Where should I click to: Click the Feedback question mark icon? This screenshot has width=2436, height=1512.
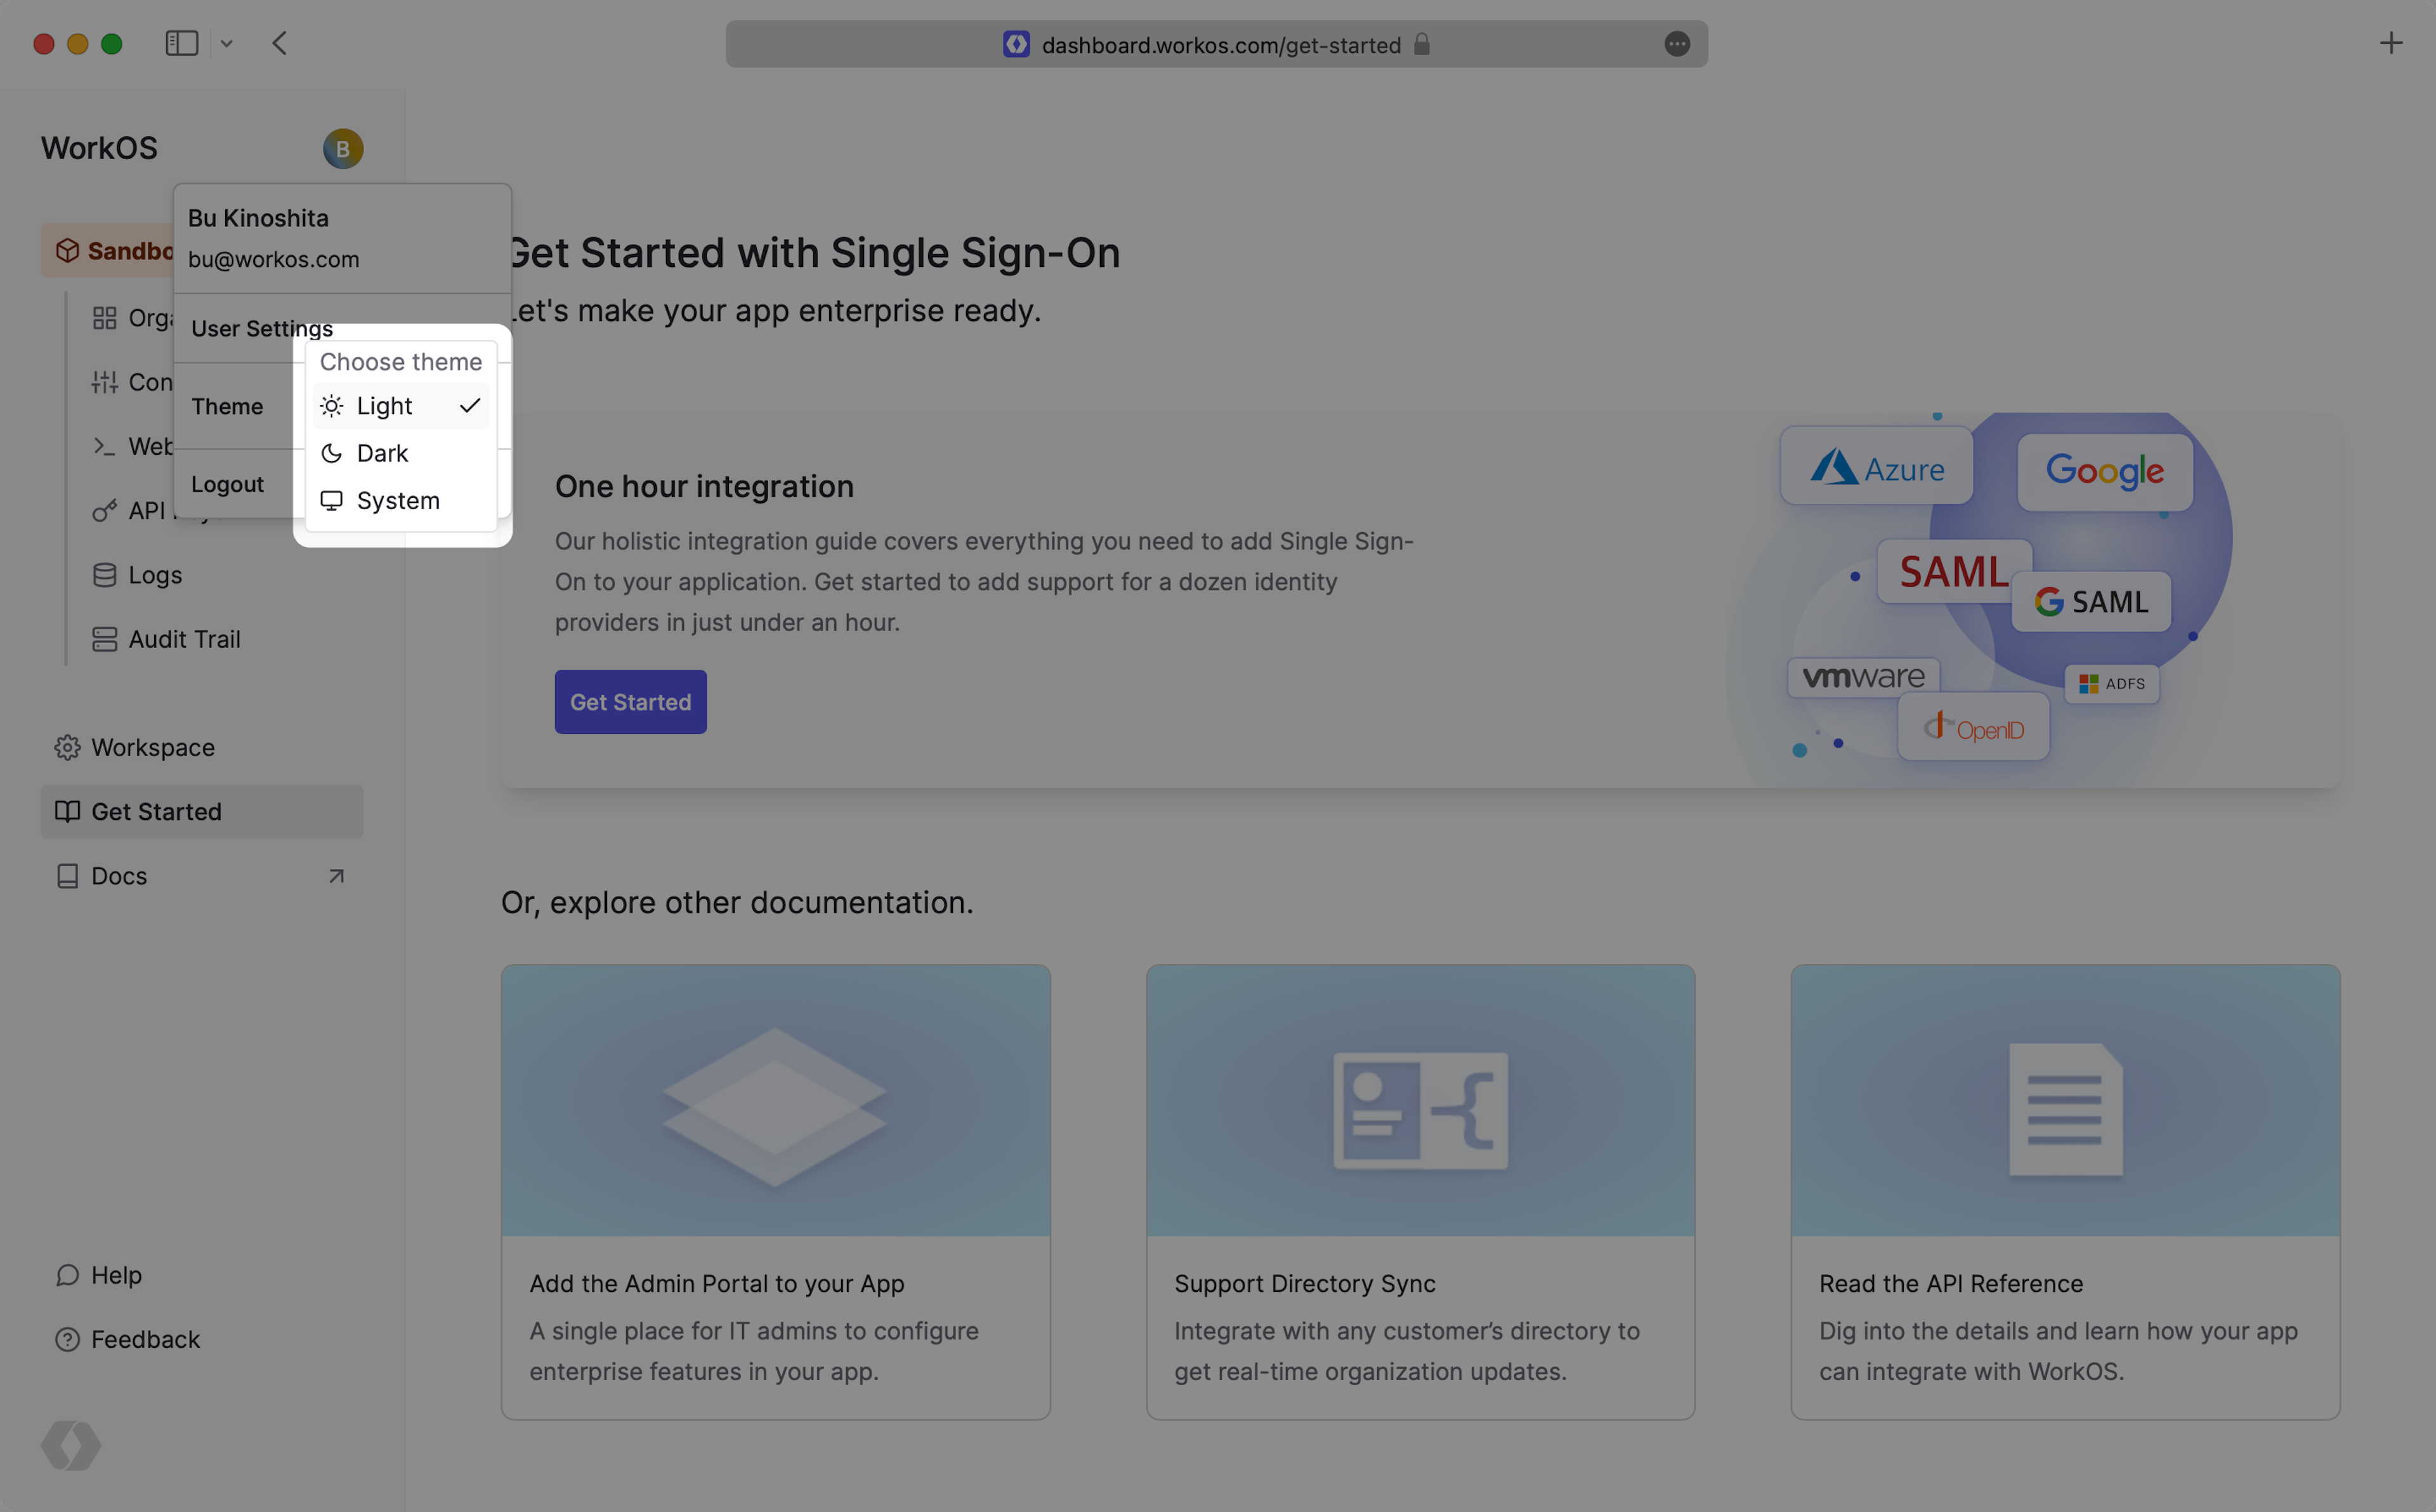coord(67,1339)
